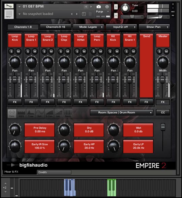Click the Tune knob
Viewport: 182px width, 198px height.
click(125, 8)
